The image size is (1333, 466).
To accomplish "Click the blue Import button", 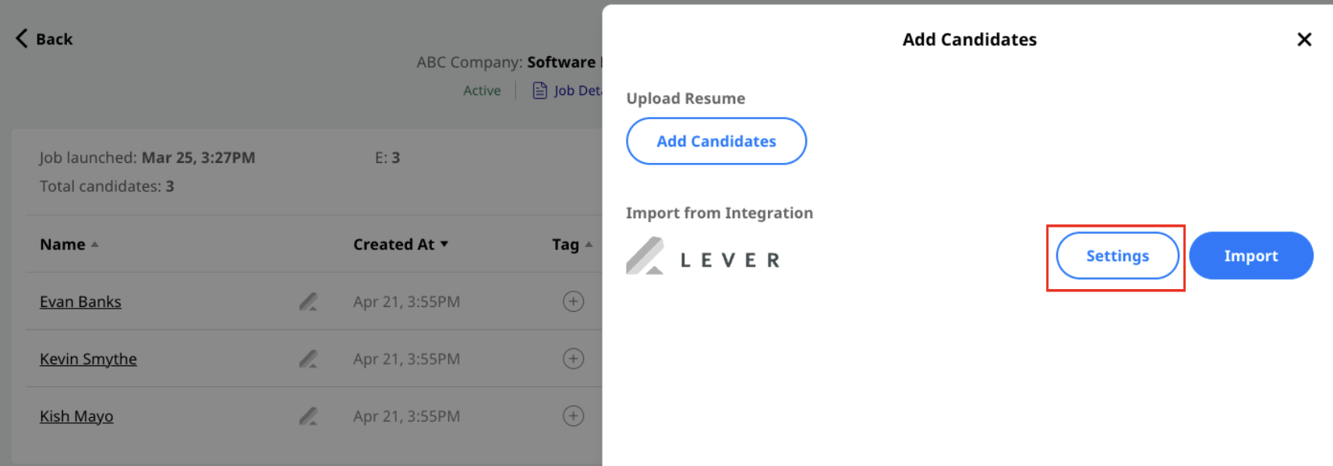I will 1251,256.
